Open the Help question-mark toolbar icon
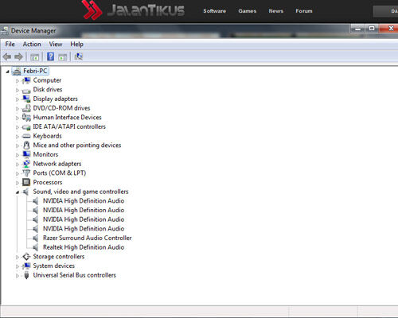Screen dimensions: 398x318 50,56
